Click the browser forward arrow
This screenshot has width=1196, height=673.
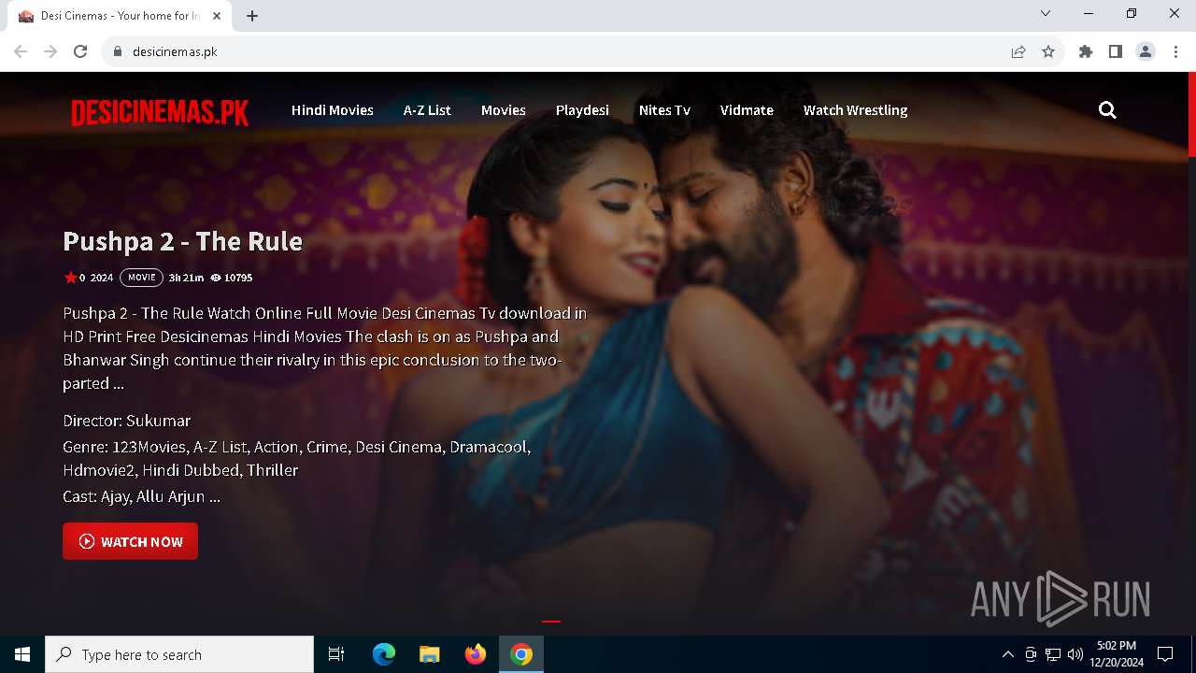pyautogui.click(x=50, y=51)
